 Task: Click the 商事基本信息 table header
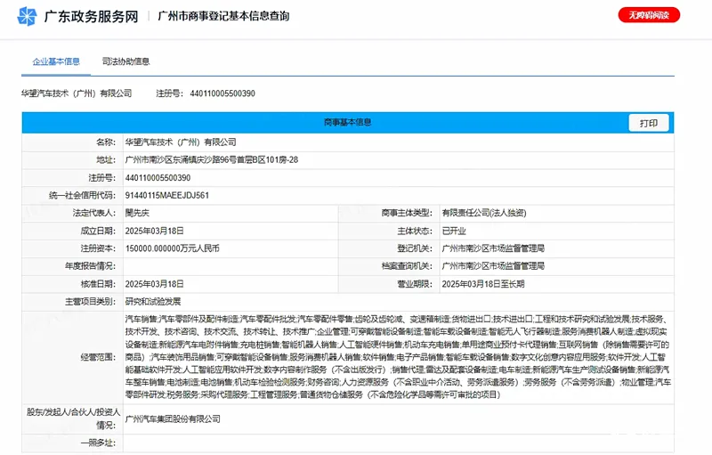click(x=348, y=123)
